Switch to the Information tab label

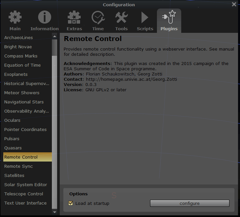[45, 29]
